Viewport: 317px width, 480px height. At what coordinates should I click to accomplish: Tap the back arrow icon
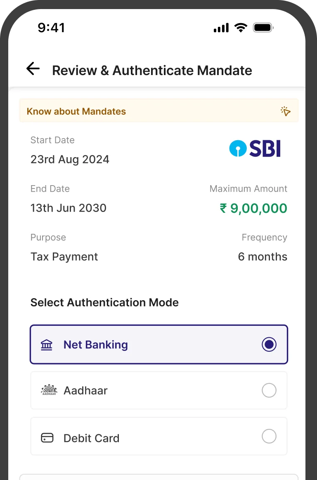33,68
